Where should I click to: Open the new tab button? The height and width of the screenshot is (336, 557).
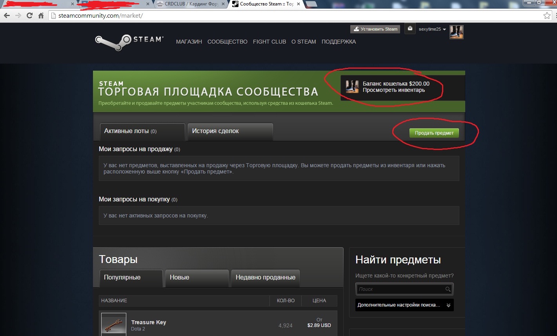[x=311, y=4]
